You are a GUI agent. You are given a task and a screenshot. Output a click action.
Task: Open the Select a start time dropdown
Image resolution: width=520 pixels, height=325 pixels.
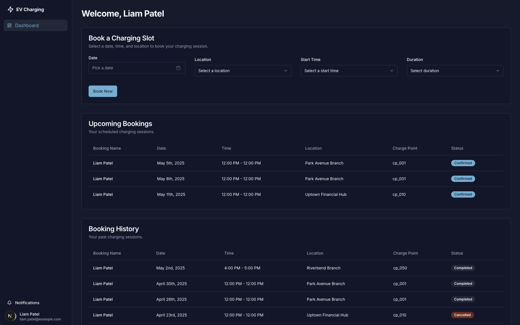(x=349, y=71)
